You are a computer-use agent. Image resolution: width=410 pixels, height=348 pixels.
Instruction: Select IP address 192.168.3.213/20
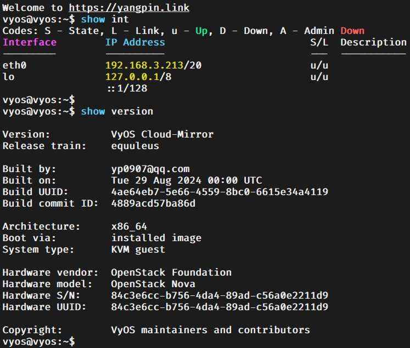tap(154, 65)
